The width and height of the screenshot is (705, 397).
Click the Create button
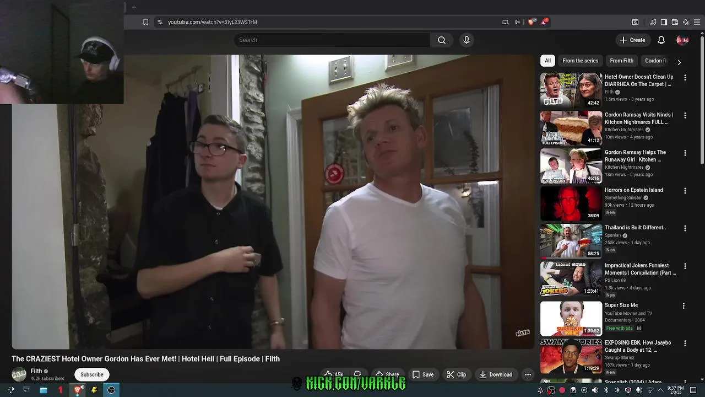(632, 40)
